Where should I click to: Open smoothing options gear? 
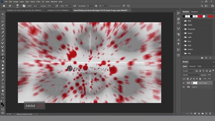96,6
